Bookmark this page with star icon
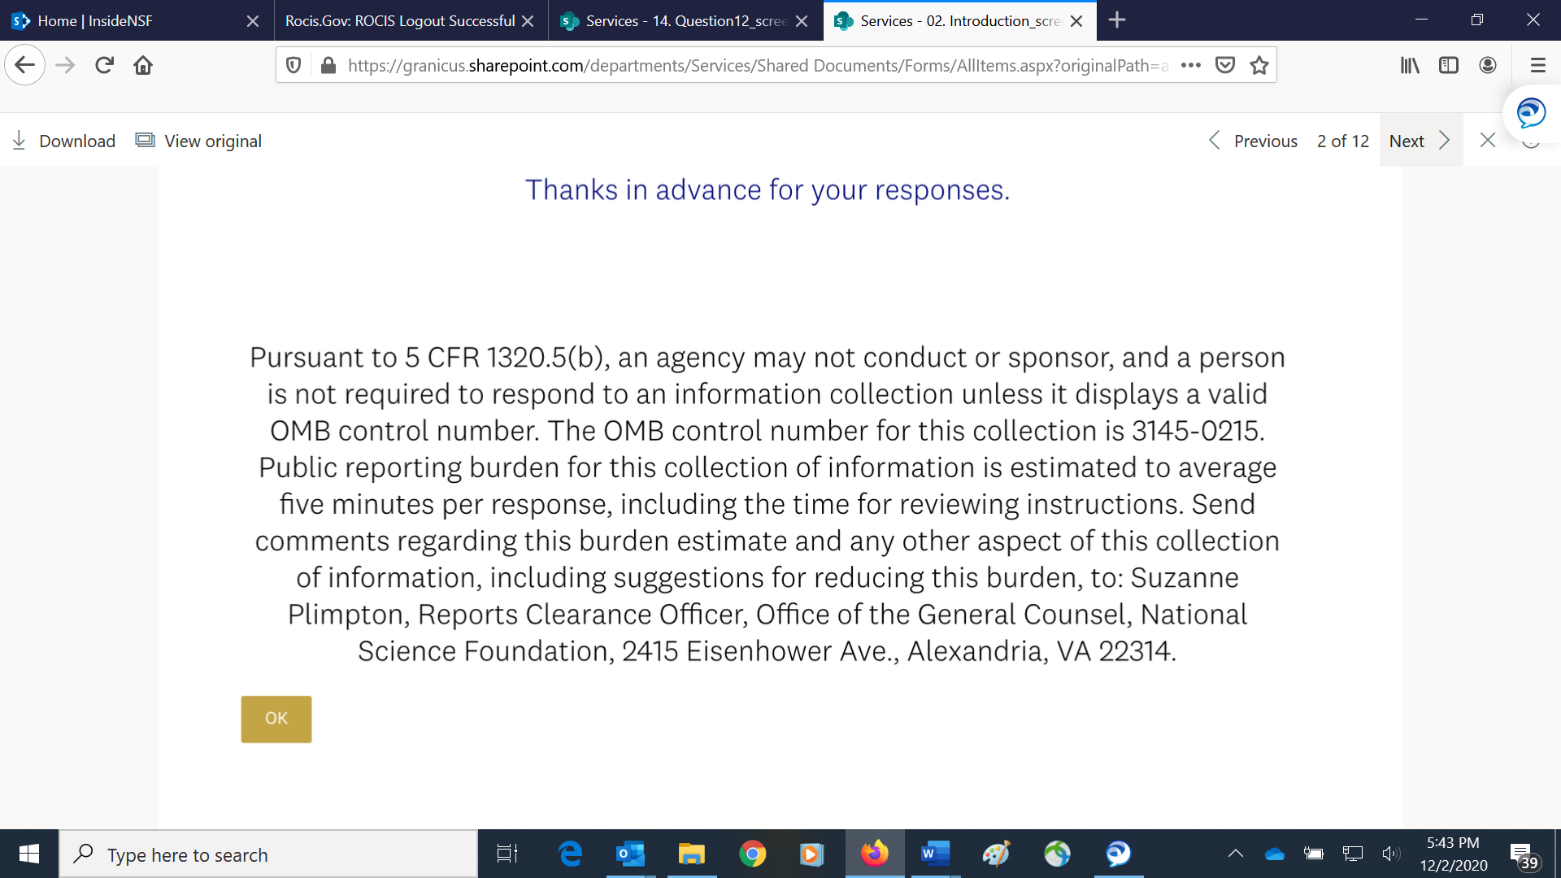 [x=1259, y=65]
